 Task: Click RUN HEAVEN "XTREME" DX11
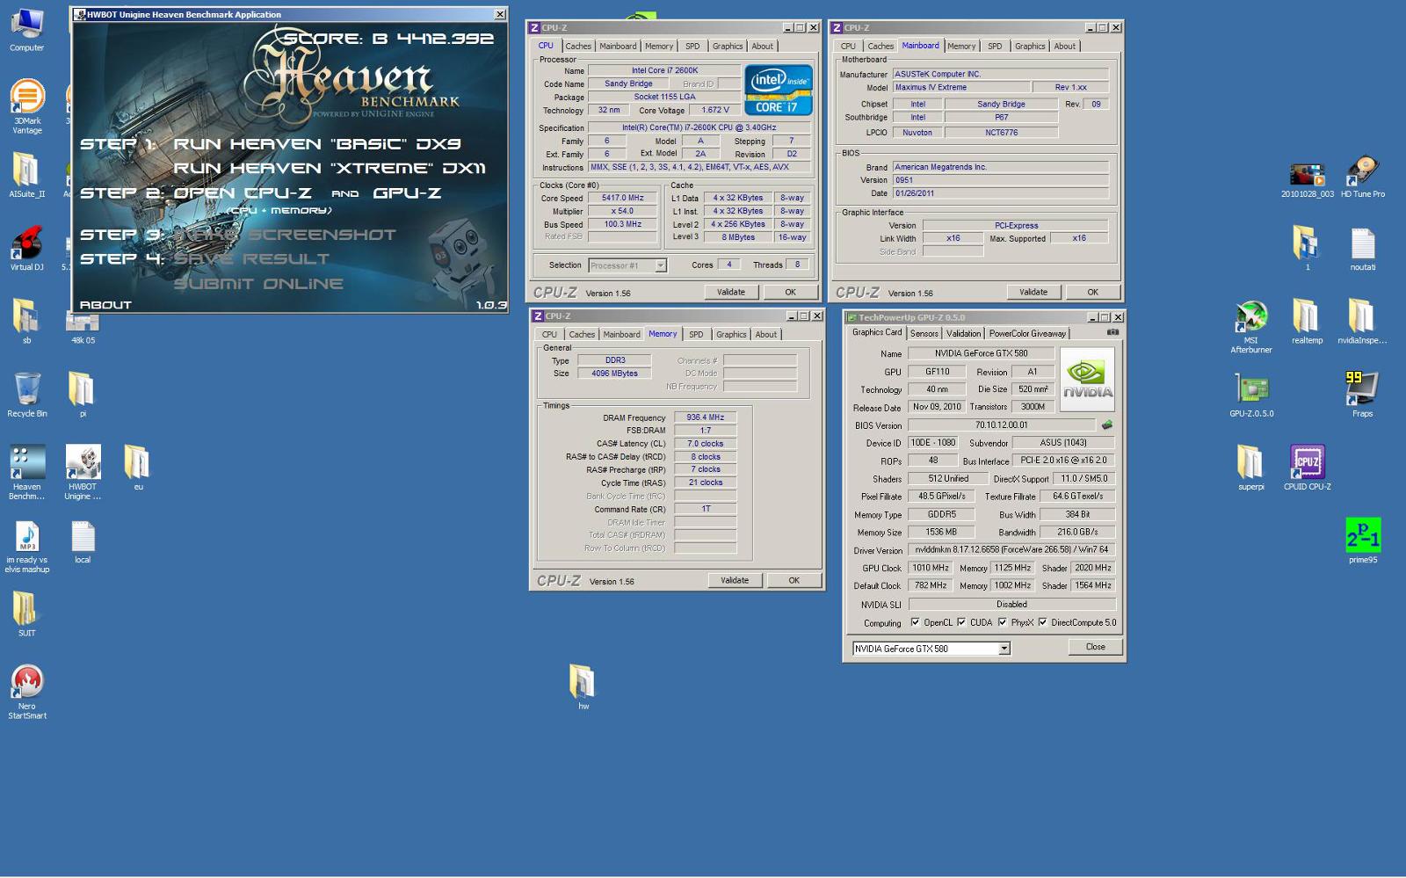coord(330,169)
